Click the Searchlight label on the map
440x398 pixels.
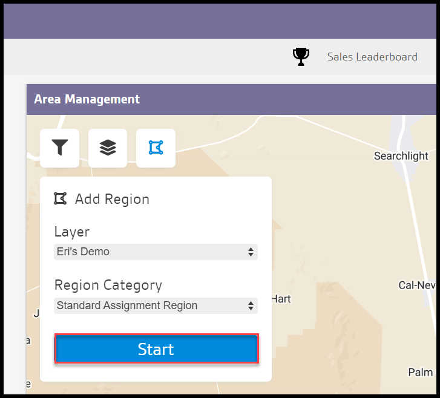tap(401, 156)
